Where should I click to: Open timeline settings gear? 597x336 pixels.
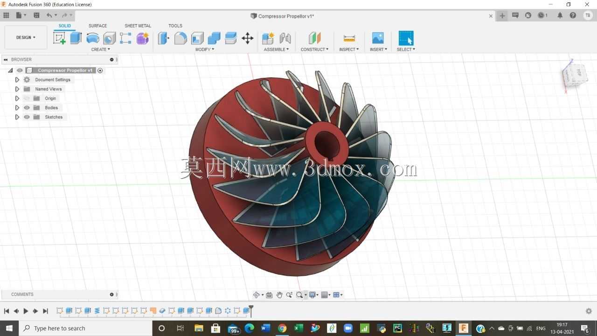click(x=589, y=311)
